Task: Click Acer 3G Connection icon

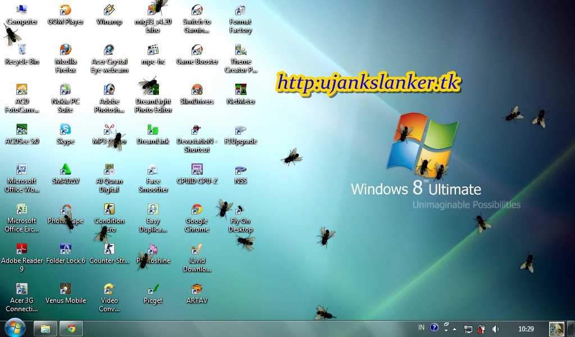Action: tap(22, 298)
